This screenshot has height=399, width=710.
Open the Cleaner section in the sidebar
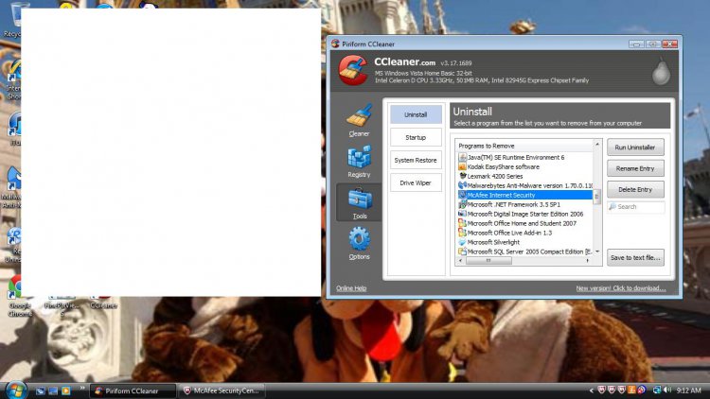(359, 120)
